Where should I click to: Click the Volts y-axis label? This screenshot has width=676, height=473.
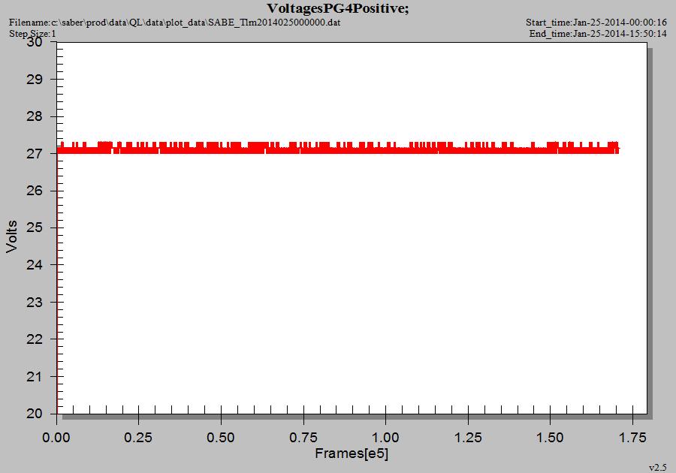[x=11, y=236]
